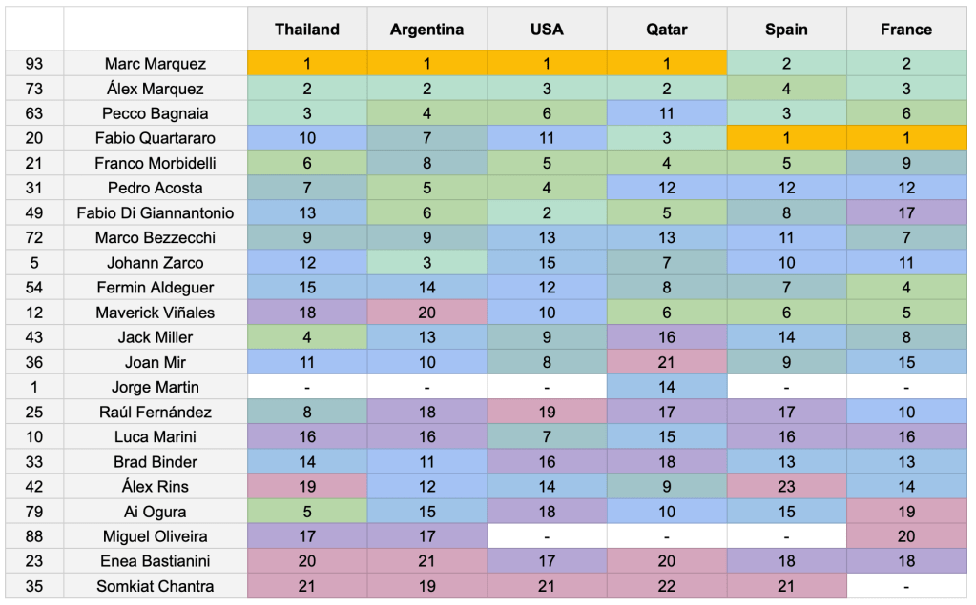Select rider number 93 cell
Image resolution: width=976 pixels, height=605 pixels.
coord(34,64)
